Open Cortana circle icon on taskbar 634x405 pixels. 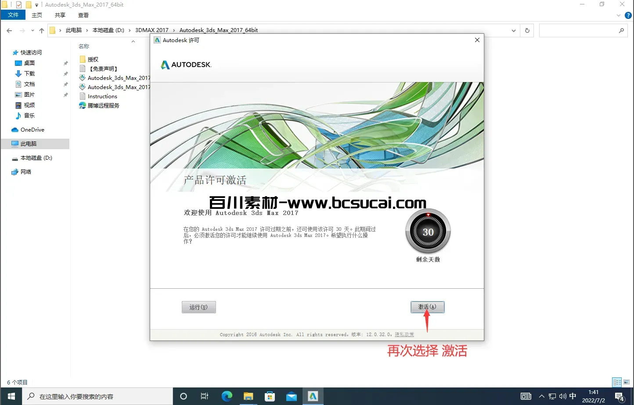pos(184,396)
